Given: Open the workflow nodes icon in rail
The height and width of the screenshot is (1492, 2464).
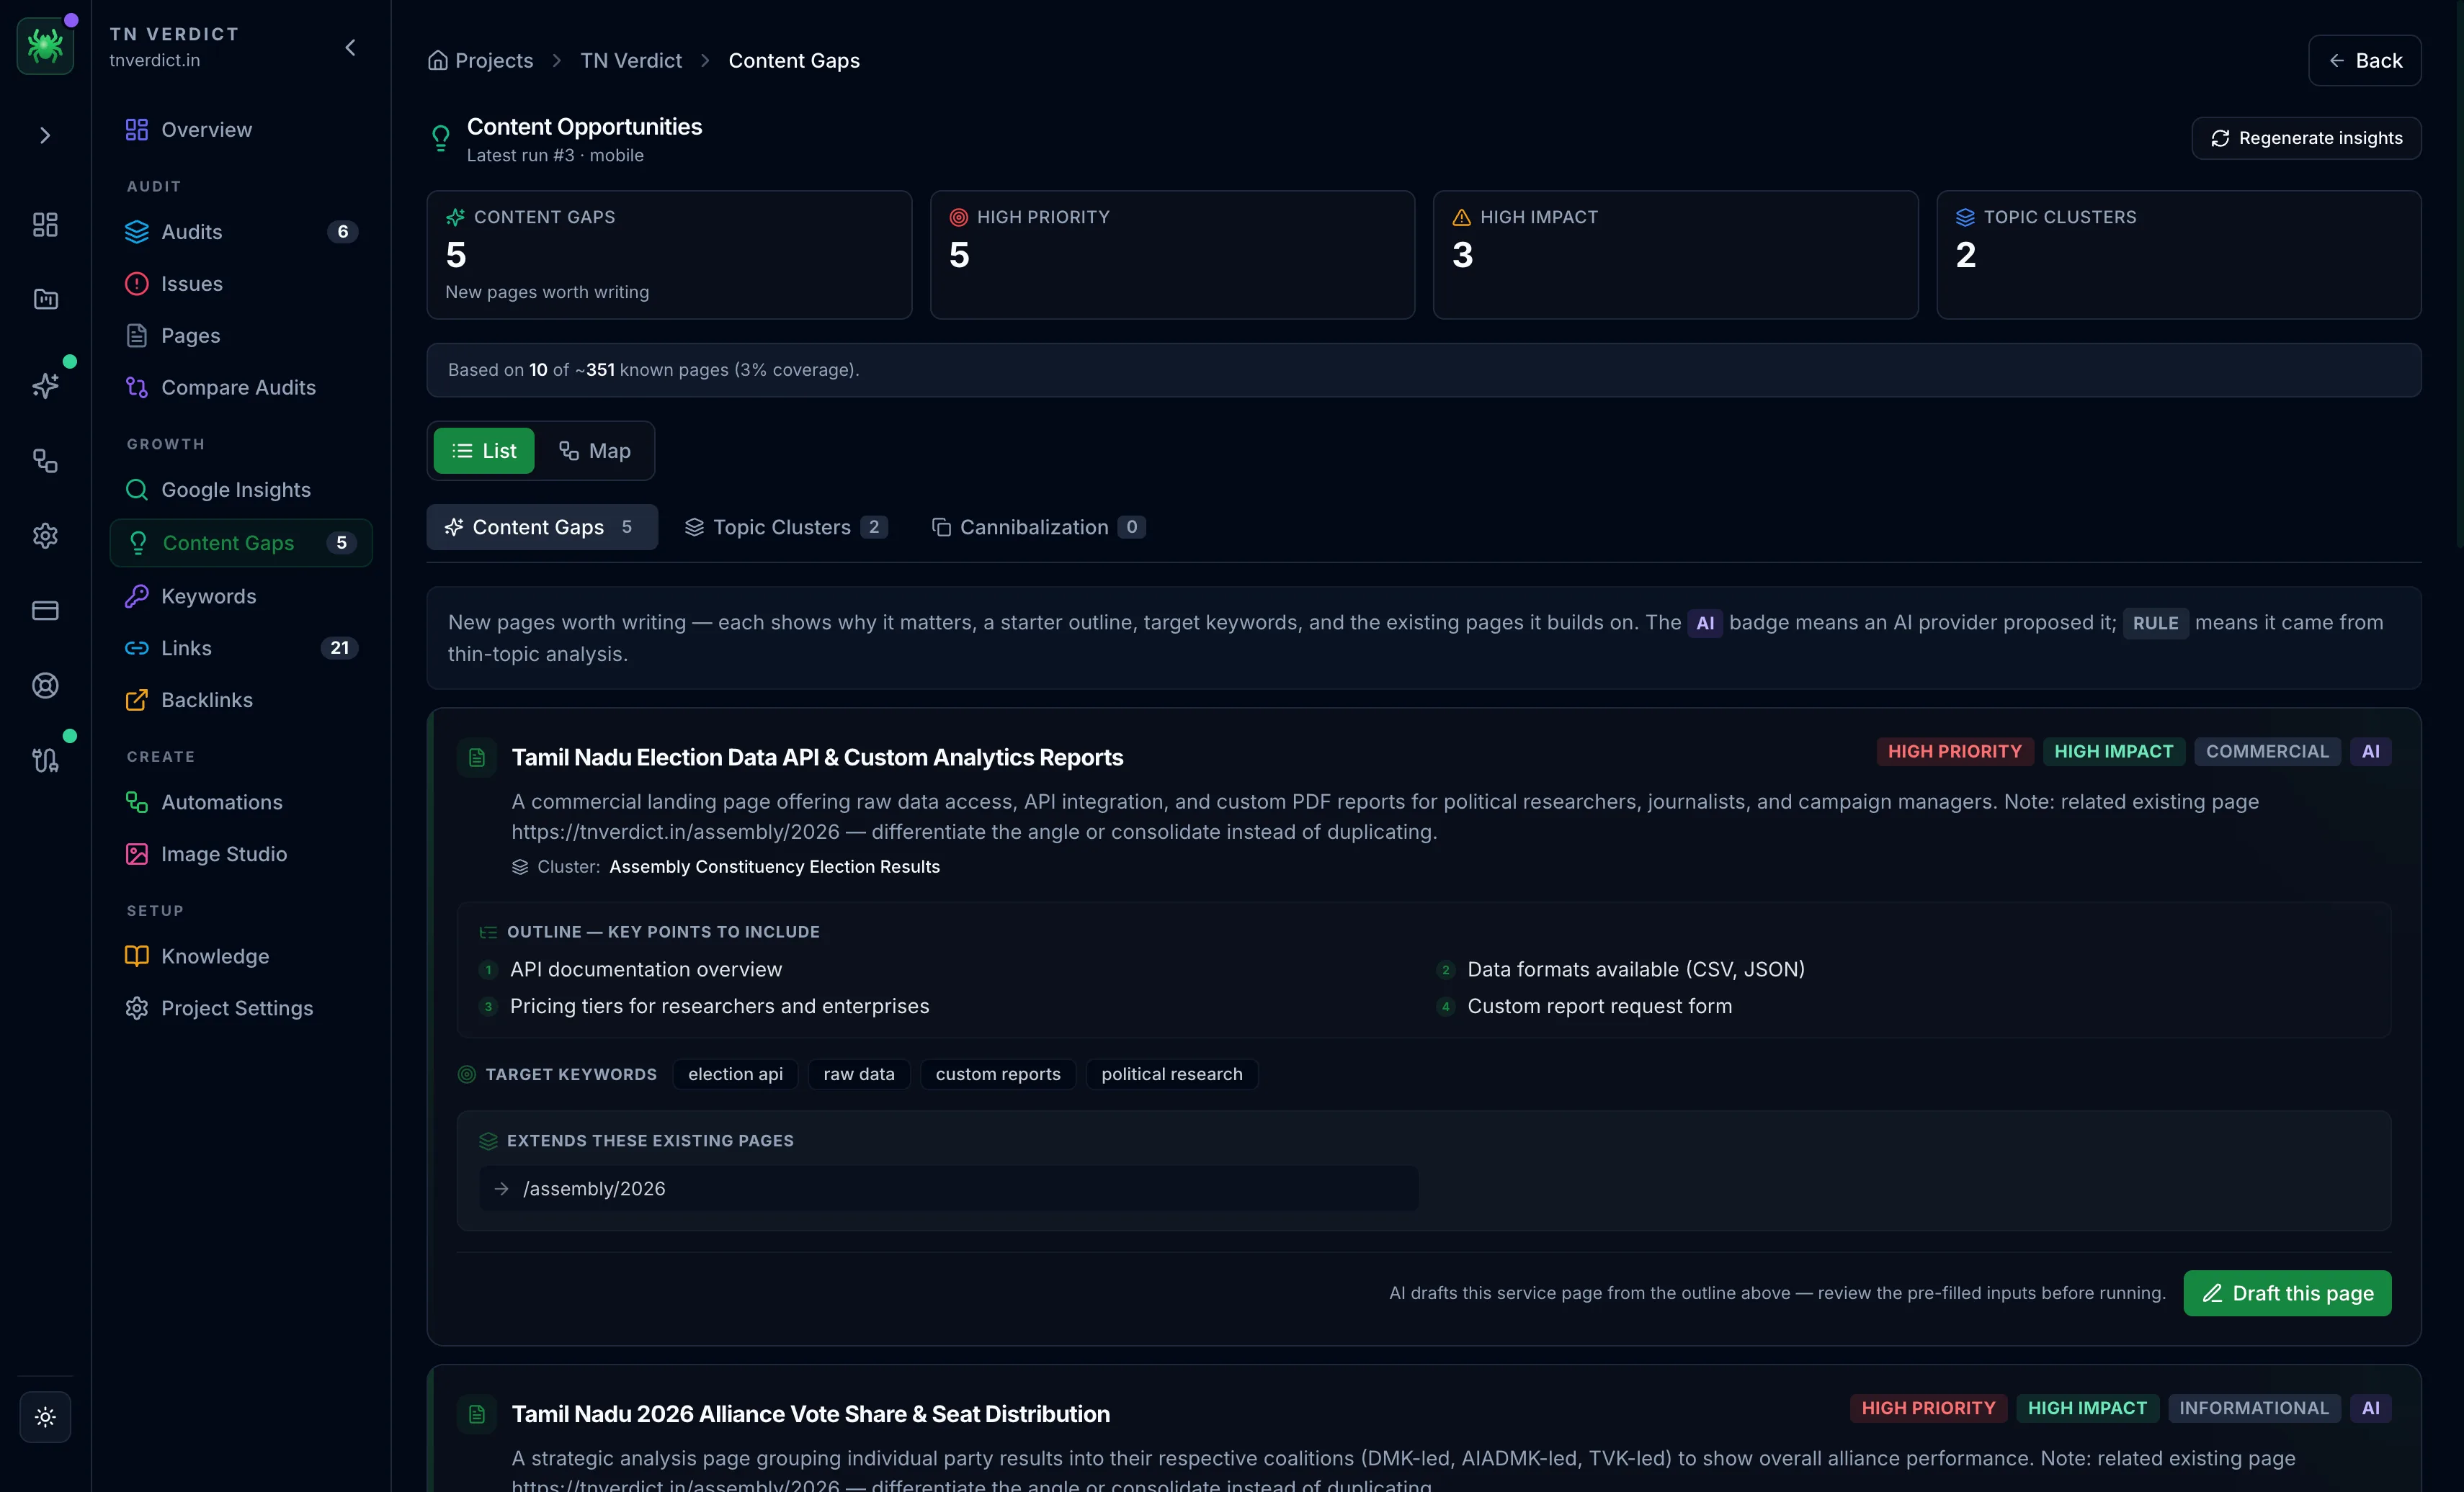Looking at the screenshot, I should (x=45, y=461).
